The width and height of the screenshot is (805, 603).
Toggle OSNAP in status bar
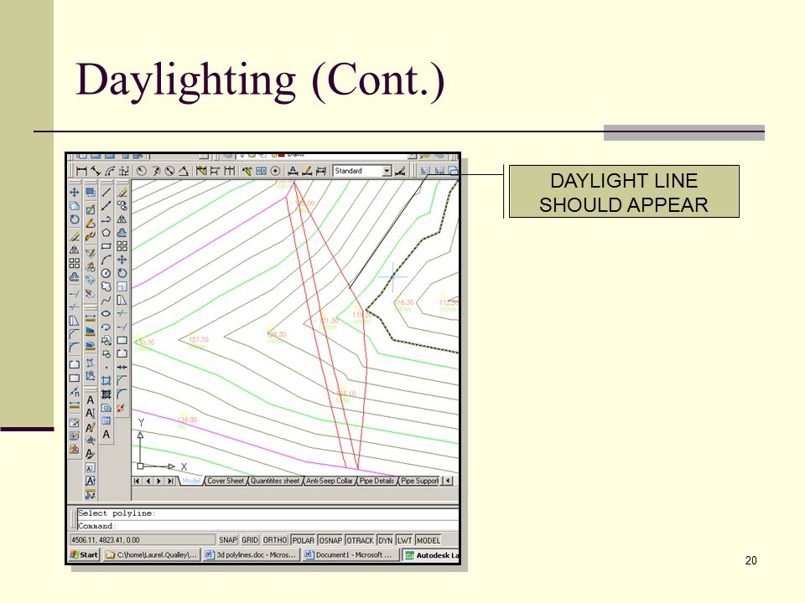(330, 540)
